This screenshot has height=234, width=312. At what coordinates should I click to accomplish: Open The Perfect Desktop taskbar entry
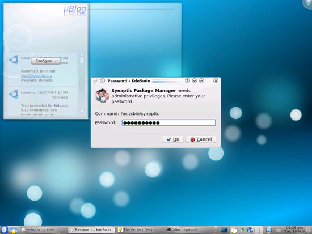(138, 230)
